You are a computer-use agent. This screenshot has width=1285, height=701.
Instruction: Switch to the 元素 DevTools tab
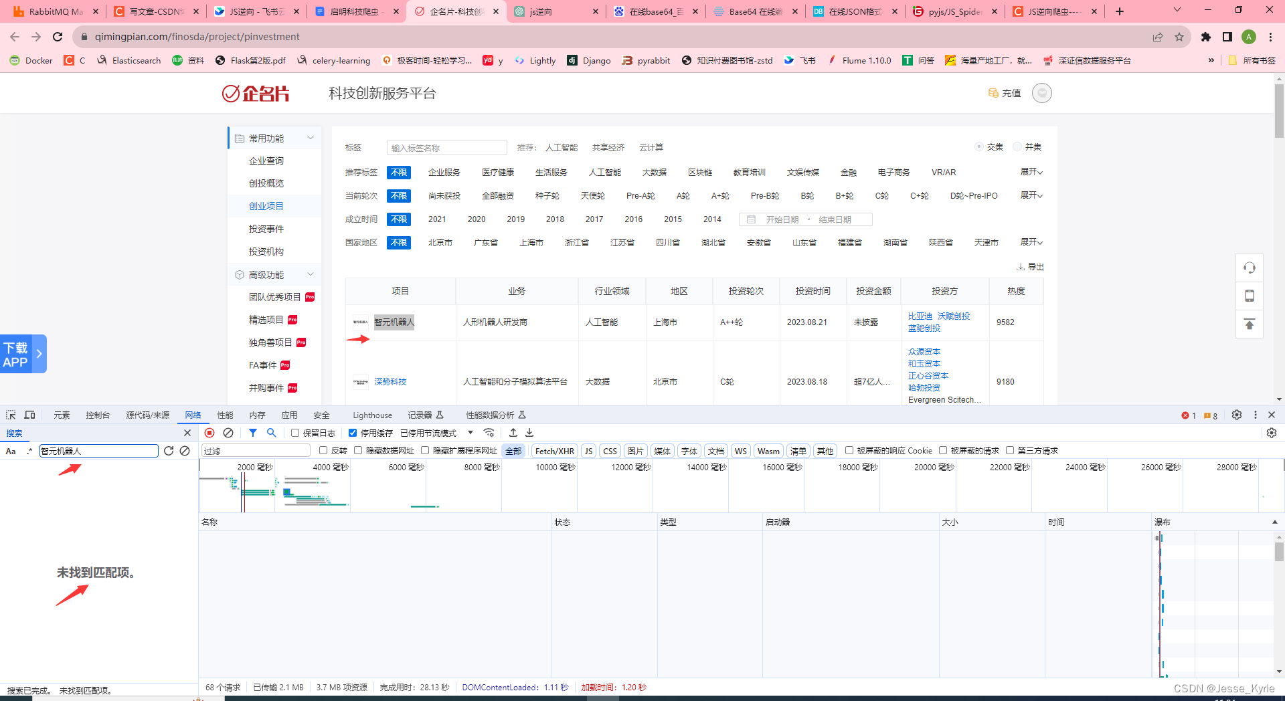point(62,415)
